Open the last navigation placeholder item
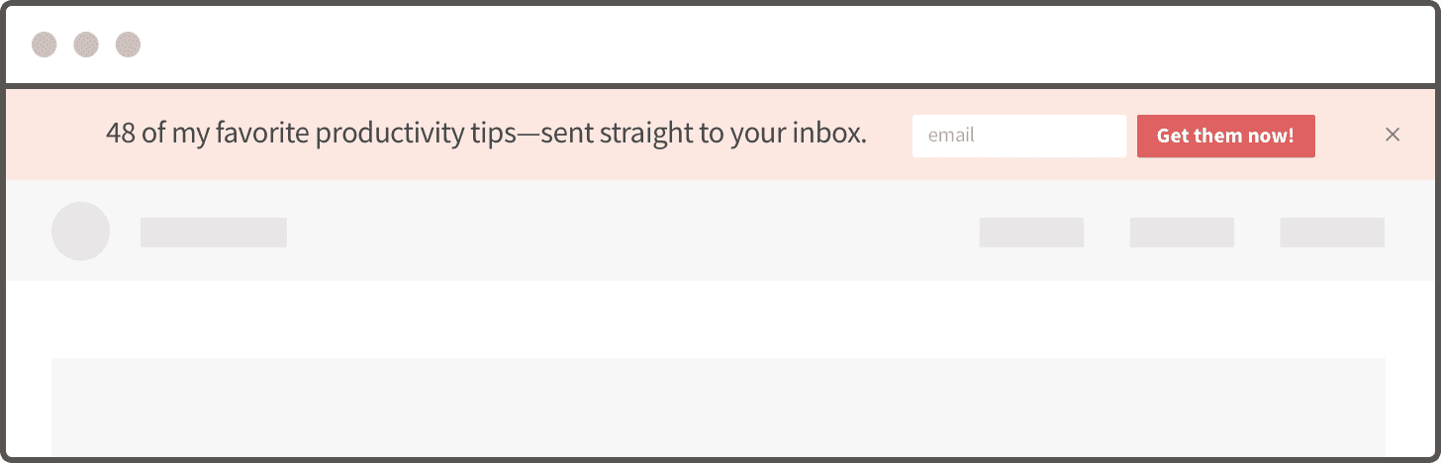The width and height of the screenshot is (1441, 463). point(1332,232)
